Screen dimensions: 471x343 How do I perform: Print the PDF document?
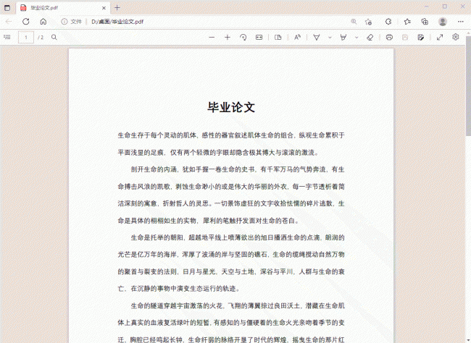click(x=389, y=37)
